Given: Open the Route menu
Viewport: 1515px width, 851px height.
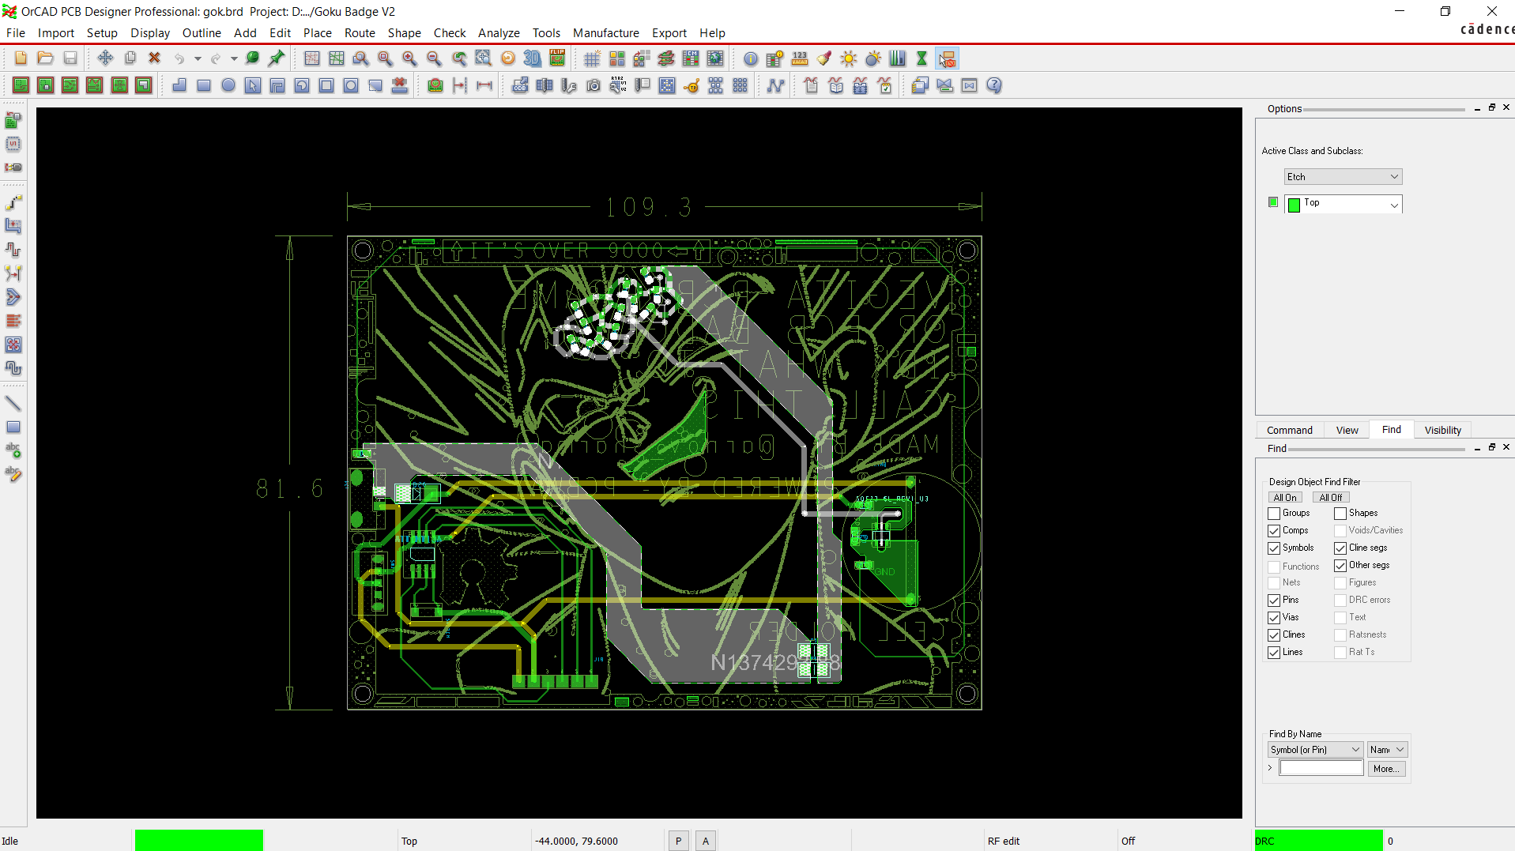Looking at the screenshot, I should (x=360, y=33).
